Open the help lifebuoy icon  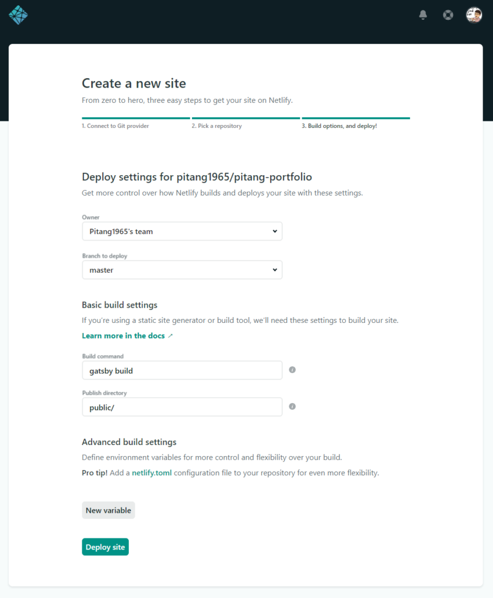[448, 15]
